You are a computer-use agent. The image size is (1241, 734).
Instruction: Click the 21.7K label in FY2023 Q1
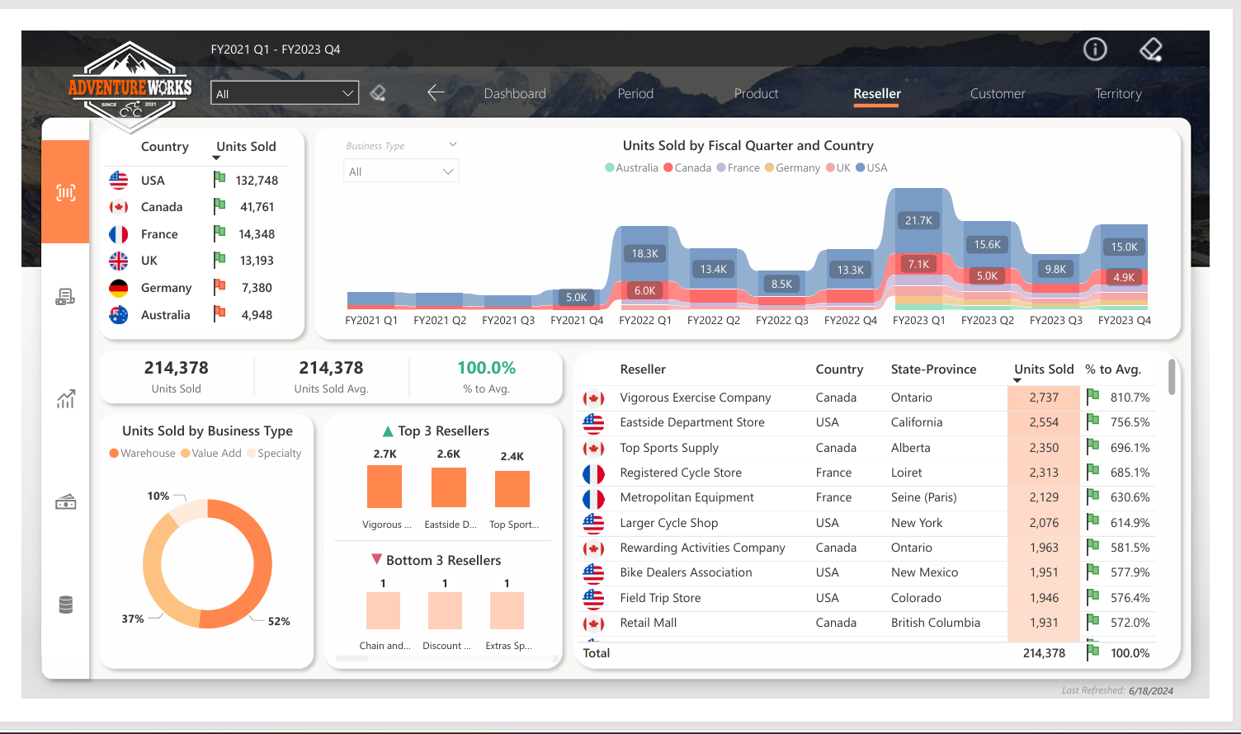pos(918,220)
